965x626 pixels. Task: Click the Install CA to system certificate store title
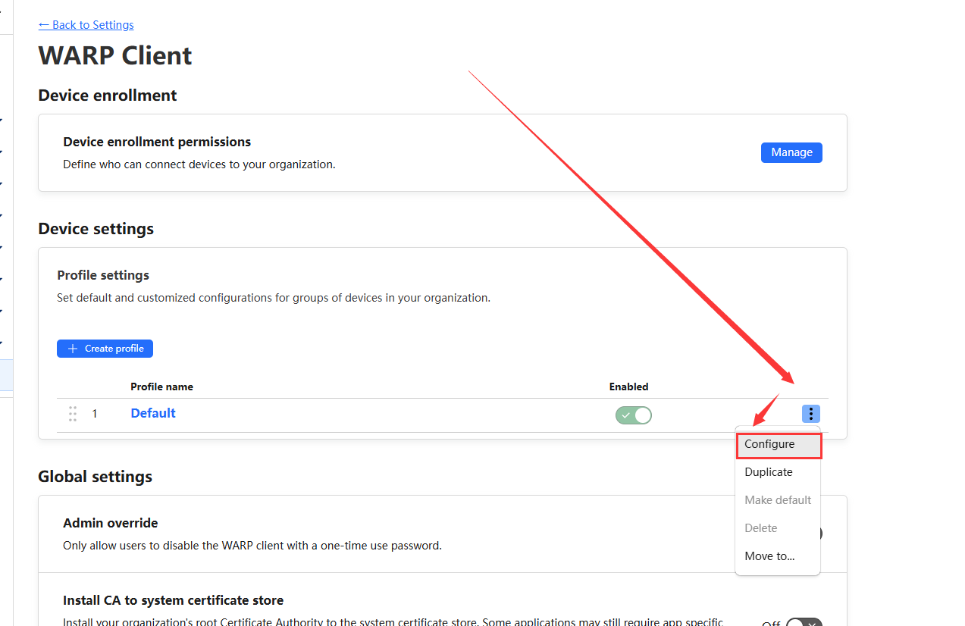[x=173, y=600]
